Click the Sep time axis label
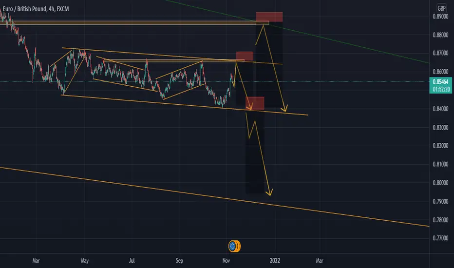The height and width of the screenshot is (268, 454). tap(179, 261)
